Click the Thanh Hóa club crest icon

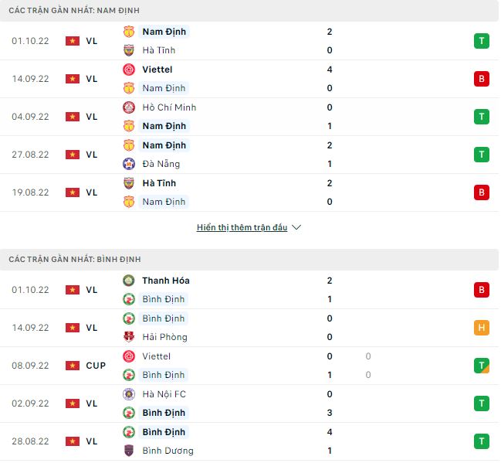tap(129, 281)
